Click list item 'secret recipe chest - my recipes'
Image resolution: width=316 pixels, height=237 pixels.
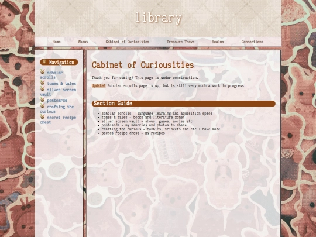coord(133,133)
